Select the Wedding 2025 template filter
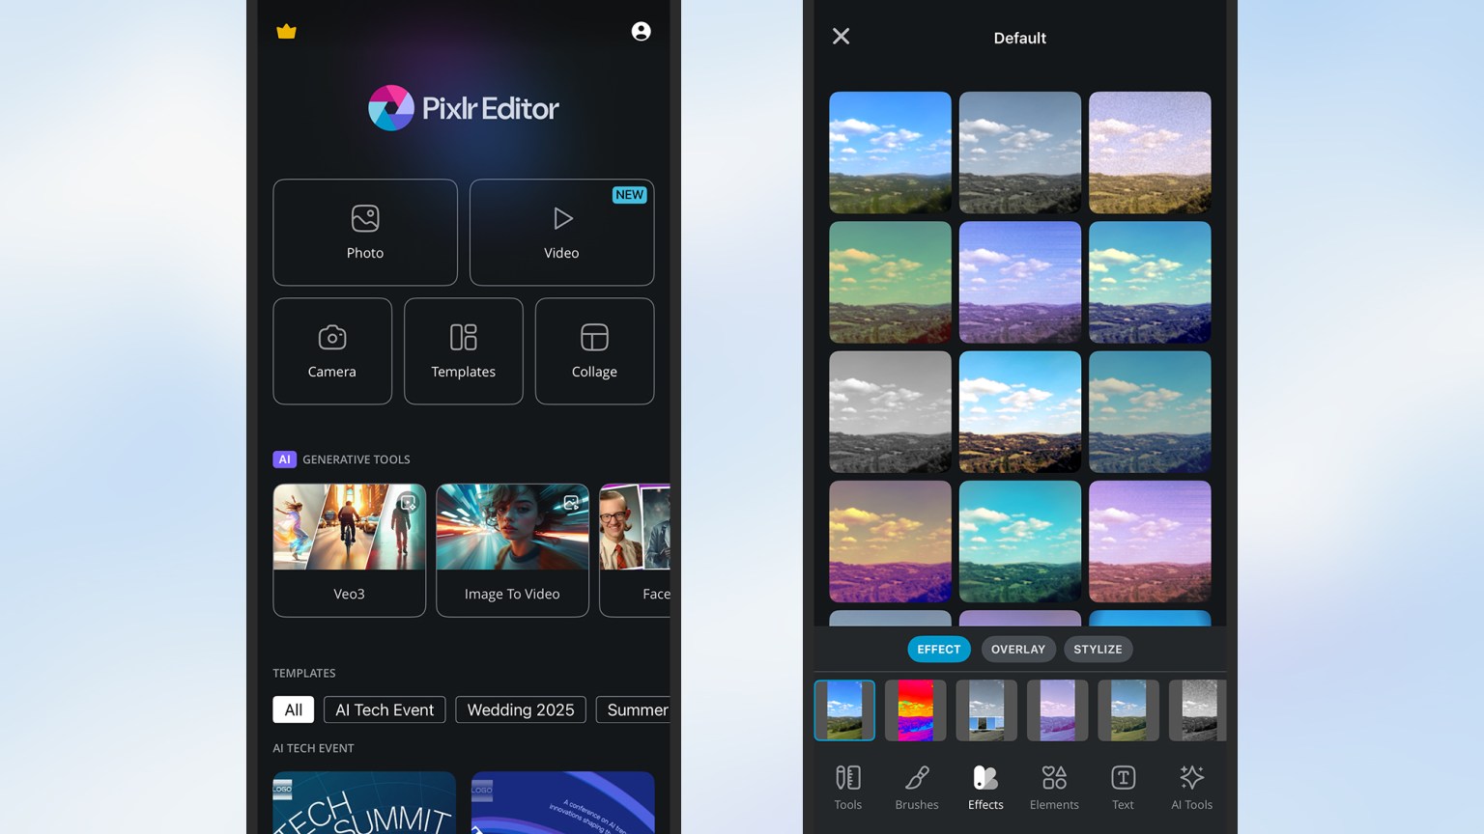Image resolution: width=1484 pixels, height=834 pixels. click(x=520, y=709)
